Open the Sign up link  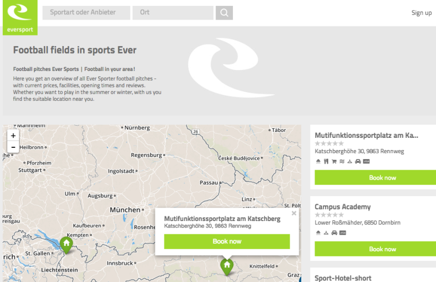pos(422,13)
